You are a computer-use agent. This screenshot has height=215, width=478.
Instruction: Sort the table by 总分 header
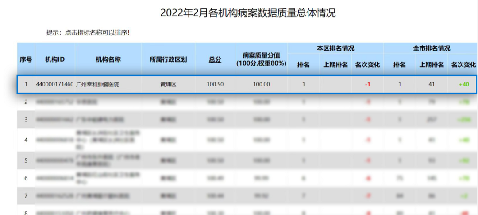215,60
